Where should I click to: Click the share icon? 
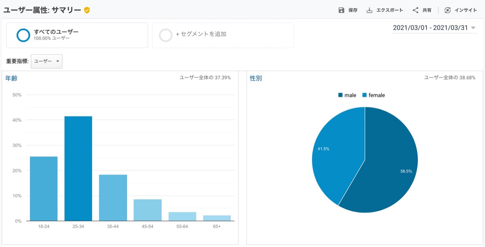point(415,10)
